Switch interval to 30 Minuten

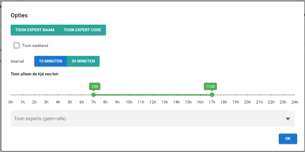tap(83, 61)
